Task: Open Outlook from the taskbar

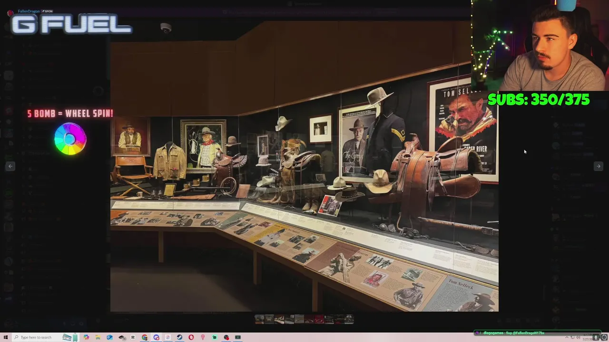Action: coord(109,337)
